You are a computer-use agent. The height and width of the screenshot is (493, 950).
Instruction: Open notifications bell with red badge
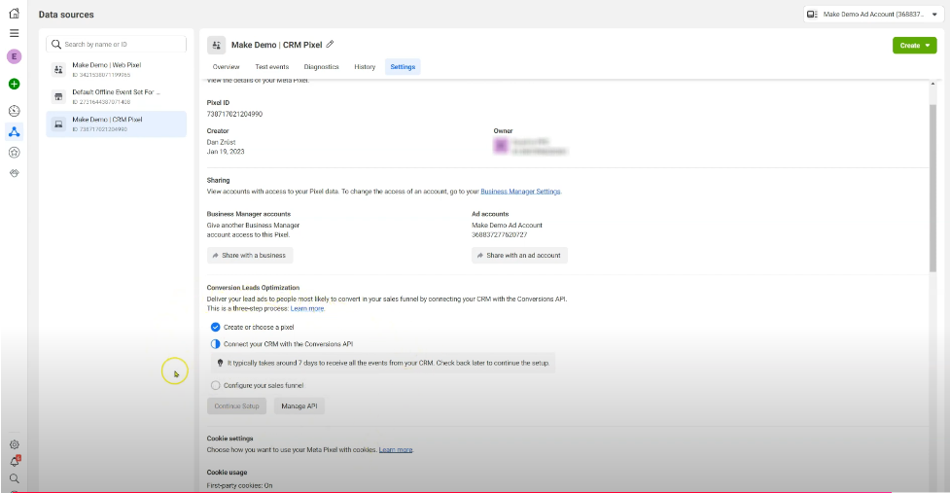[15, 462]
